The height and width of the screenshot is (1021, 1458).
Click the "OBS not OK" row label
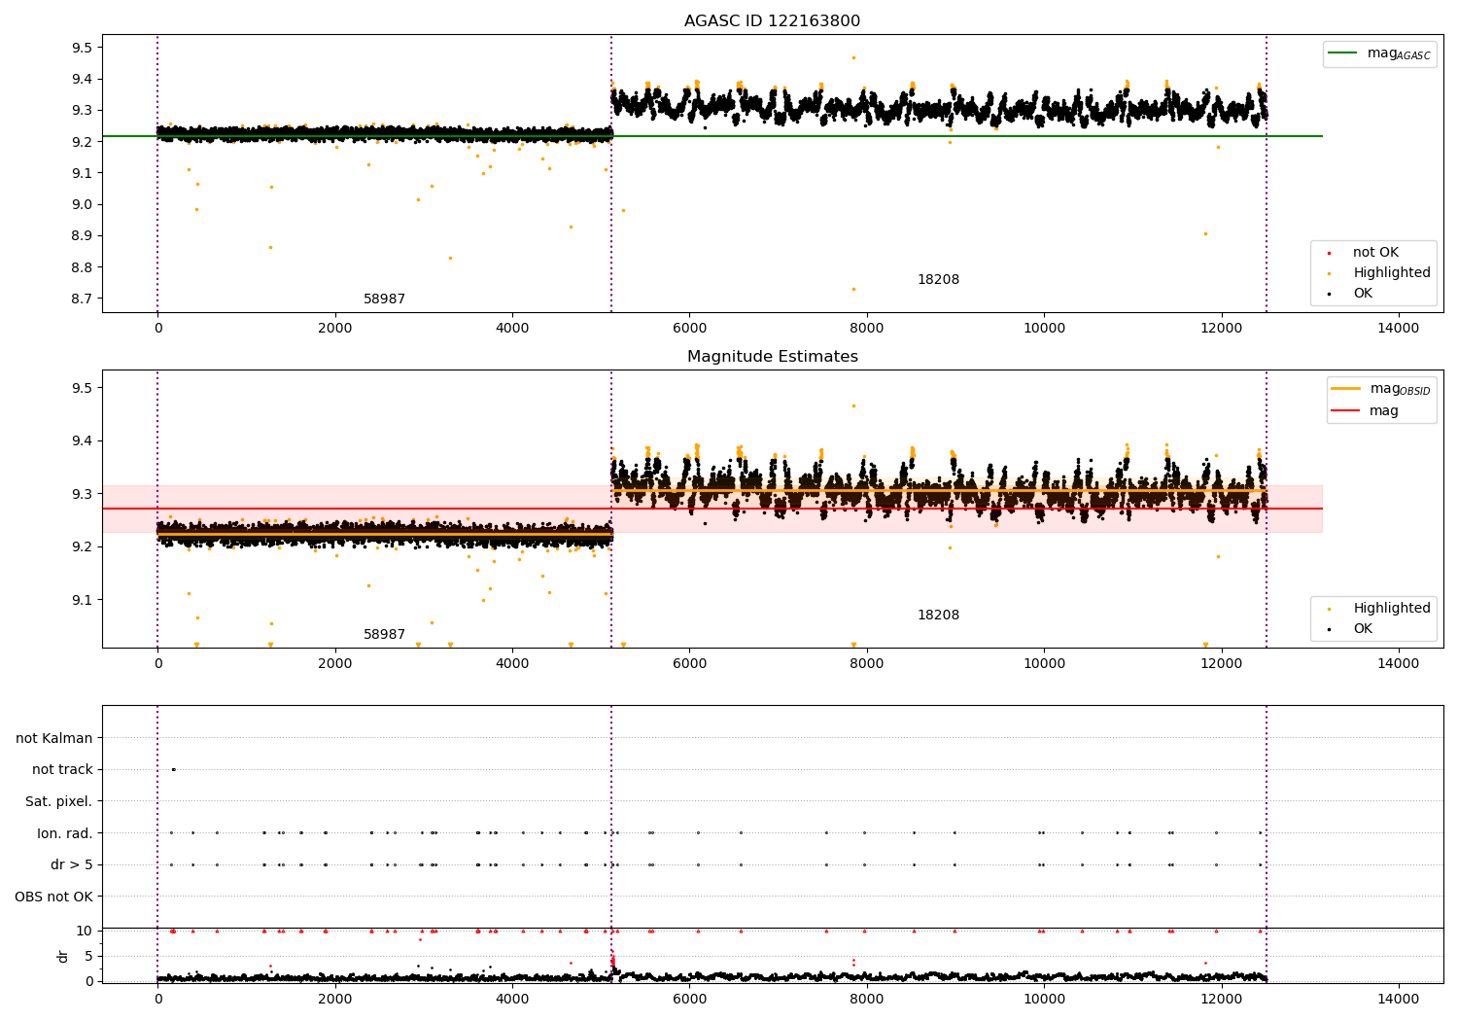(54, 897)
